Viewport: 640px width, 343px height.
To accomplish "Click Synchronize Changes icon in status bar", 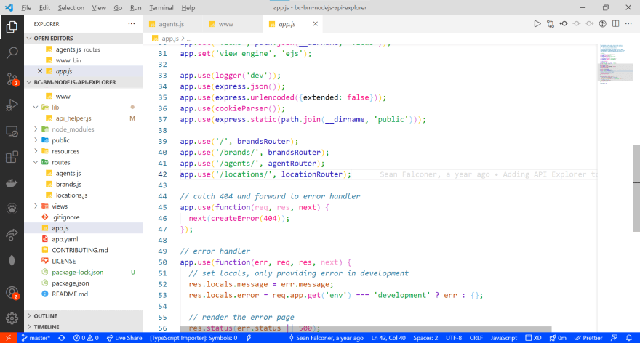I will tap(62, 338).
